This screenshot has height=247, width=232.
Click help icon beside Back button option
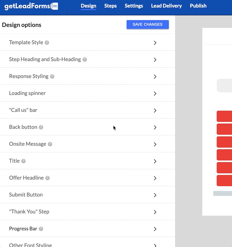pyautogui.click(x=41, y=127)
